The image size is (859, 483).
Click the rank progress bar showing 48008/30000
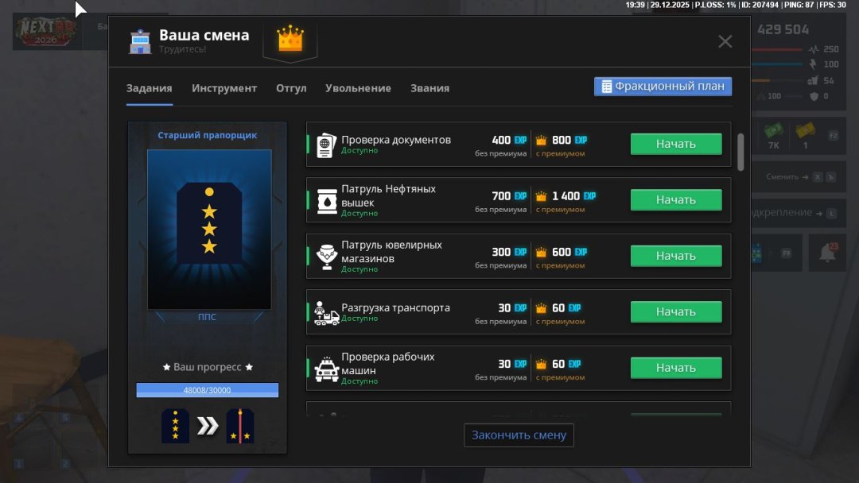coord(207,390)
